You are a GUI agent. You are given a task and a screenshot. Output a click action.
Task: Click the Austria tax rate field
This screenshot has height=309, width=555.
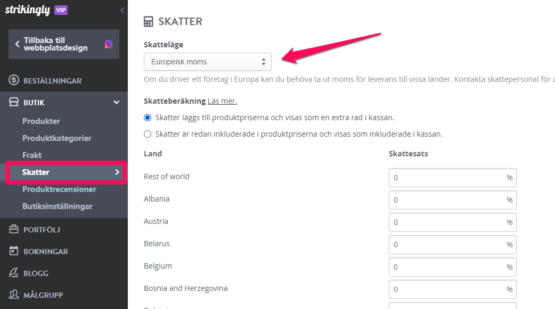[452, 222]
